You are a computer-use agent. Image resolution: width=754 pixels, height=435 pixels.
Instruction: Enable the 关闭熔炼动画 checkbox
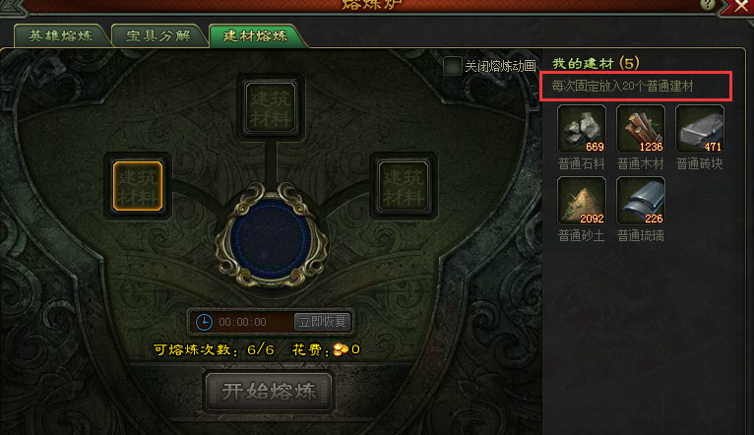click(452, 66)
